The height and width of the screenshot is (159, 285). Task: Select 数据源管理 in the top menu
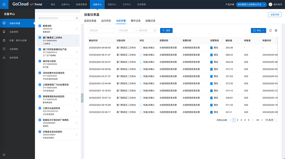point(81,5)
